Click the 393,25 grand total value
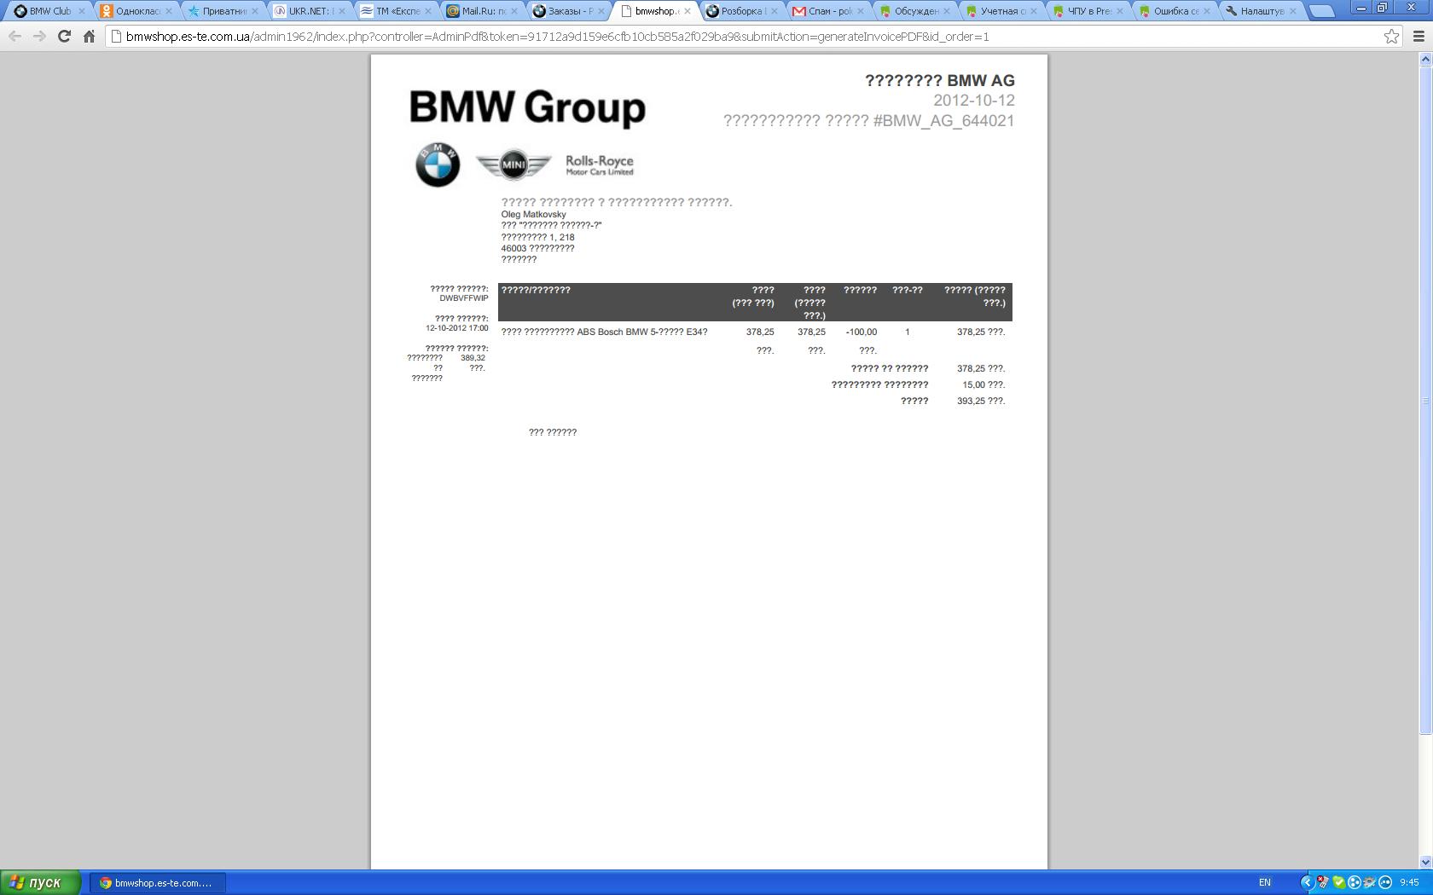Image resolution: width=1433 pixels, height=895 pixels. pos(981,401)
